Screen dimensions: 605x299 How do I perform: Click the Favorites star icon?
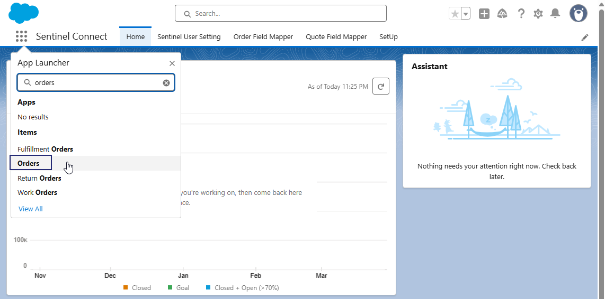pos(455,14)
